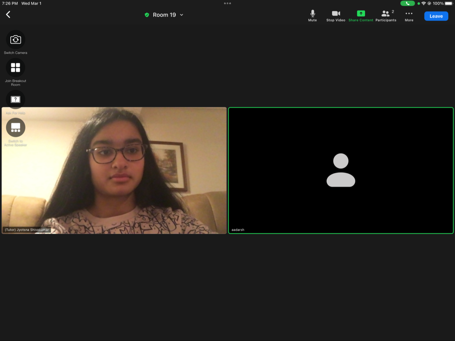Tap the 7:26 PM clock

tap(10, 4)
